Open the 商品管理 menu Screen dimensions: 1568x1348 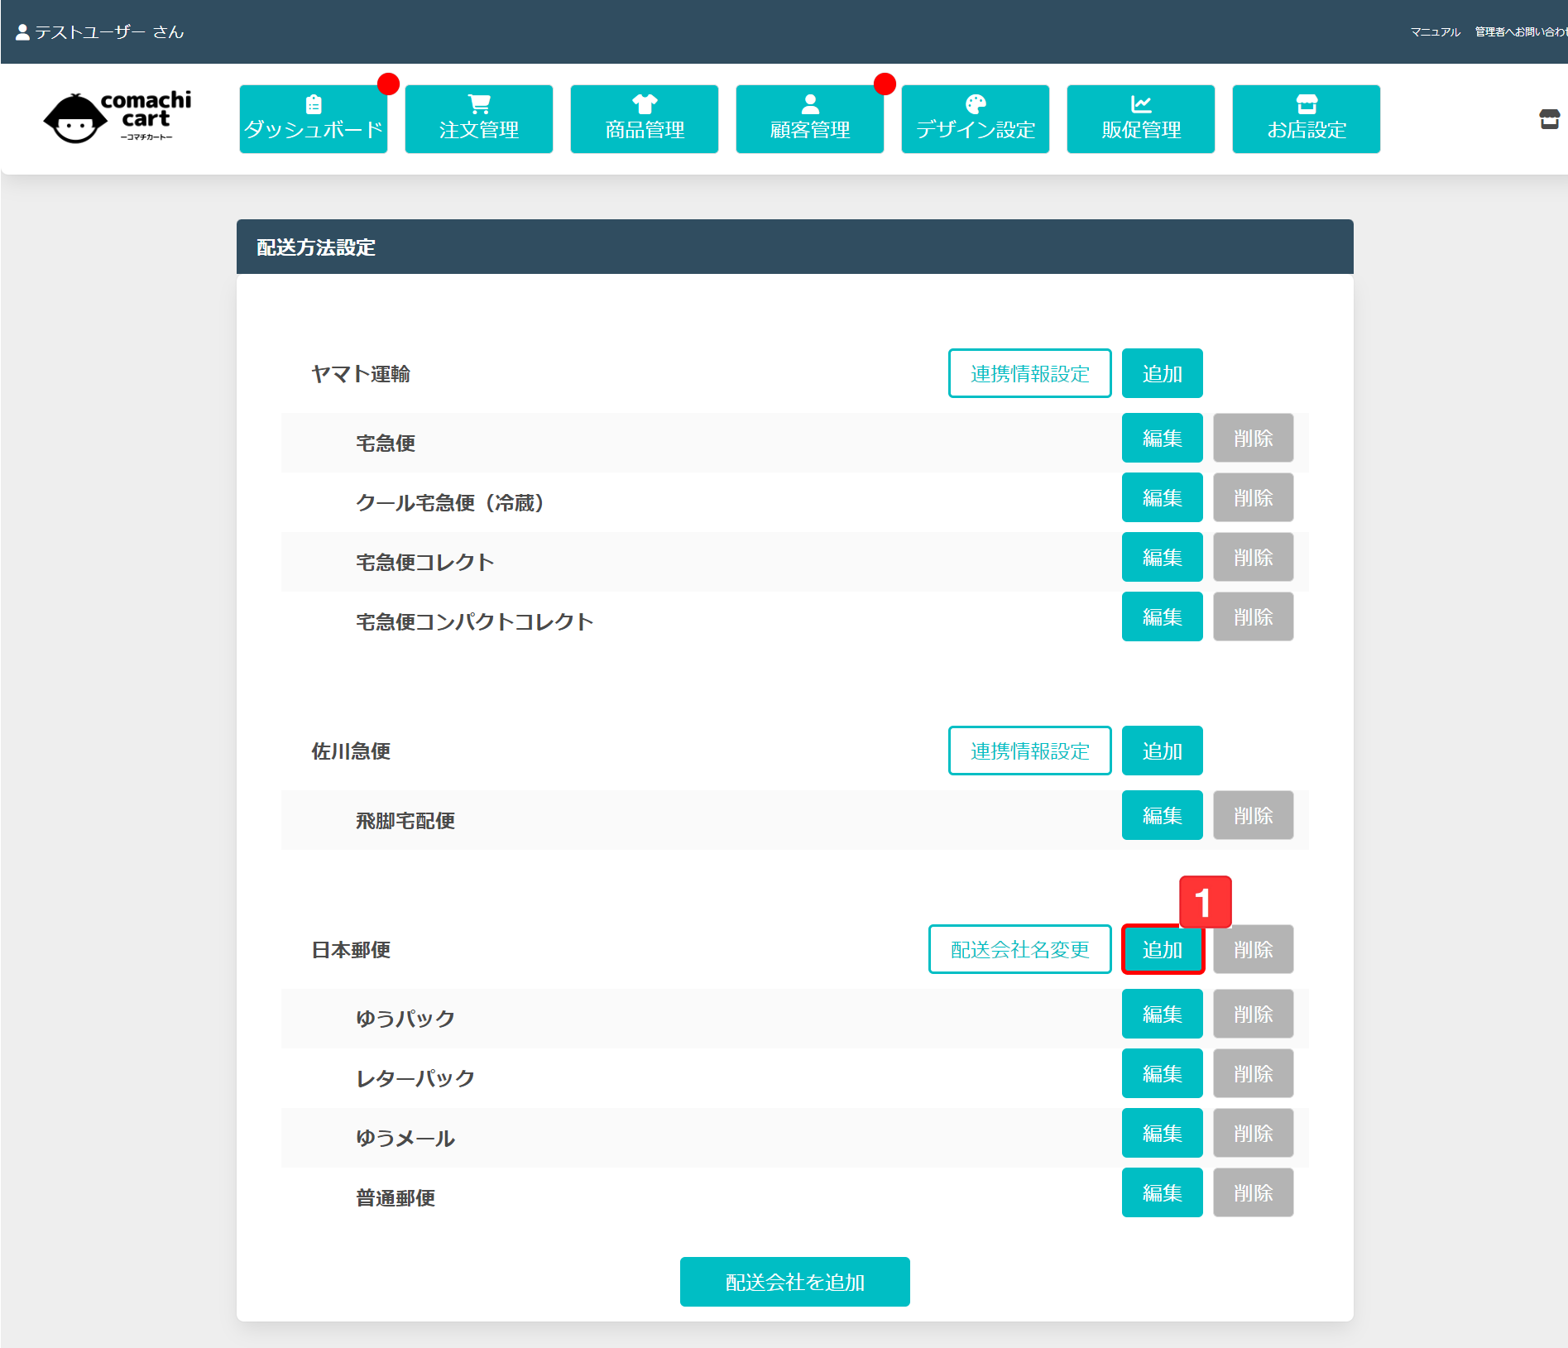pyautogui.click(x=645, y=118)
